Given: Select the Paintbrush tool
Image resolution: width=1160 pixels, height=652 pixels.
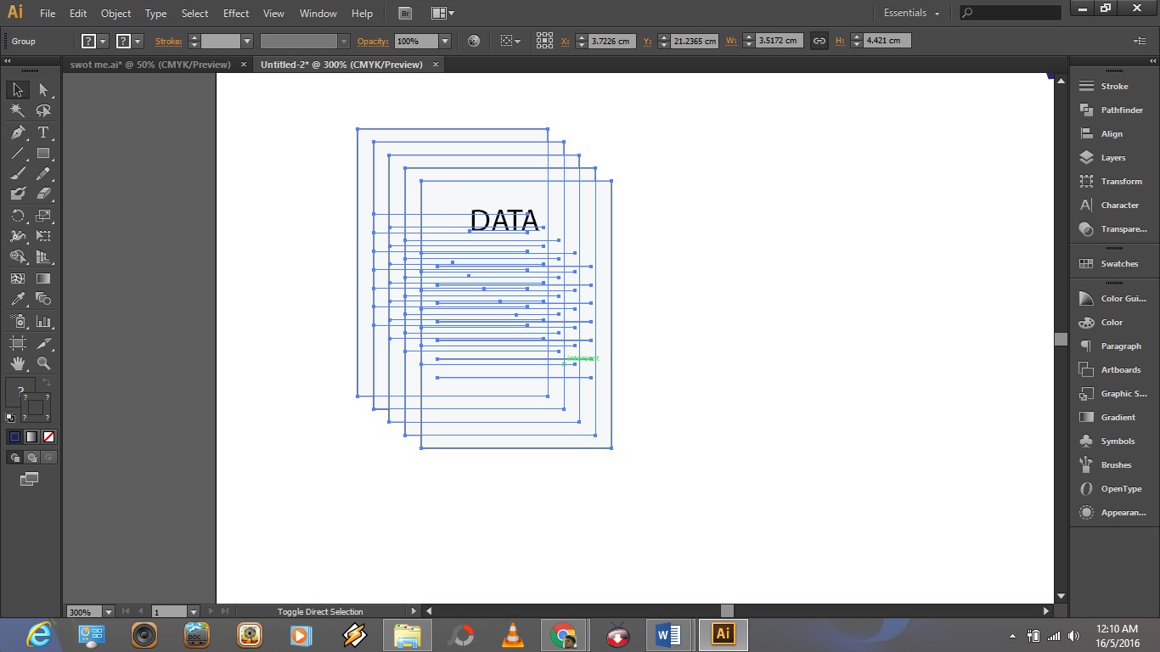Looking at the screenshot, I should pyautogui.click(x=17, y=174).
